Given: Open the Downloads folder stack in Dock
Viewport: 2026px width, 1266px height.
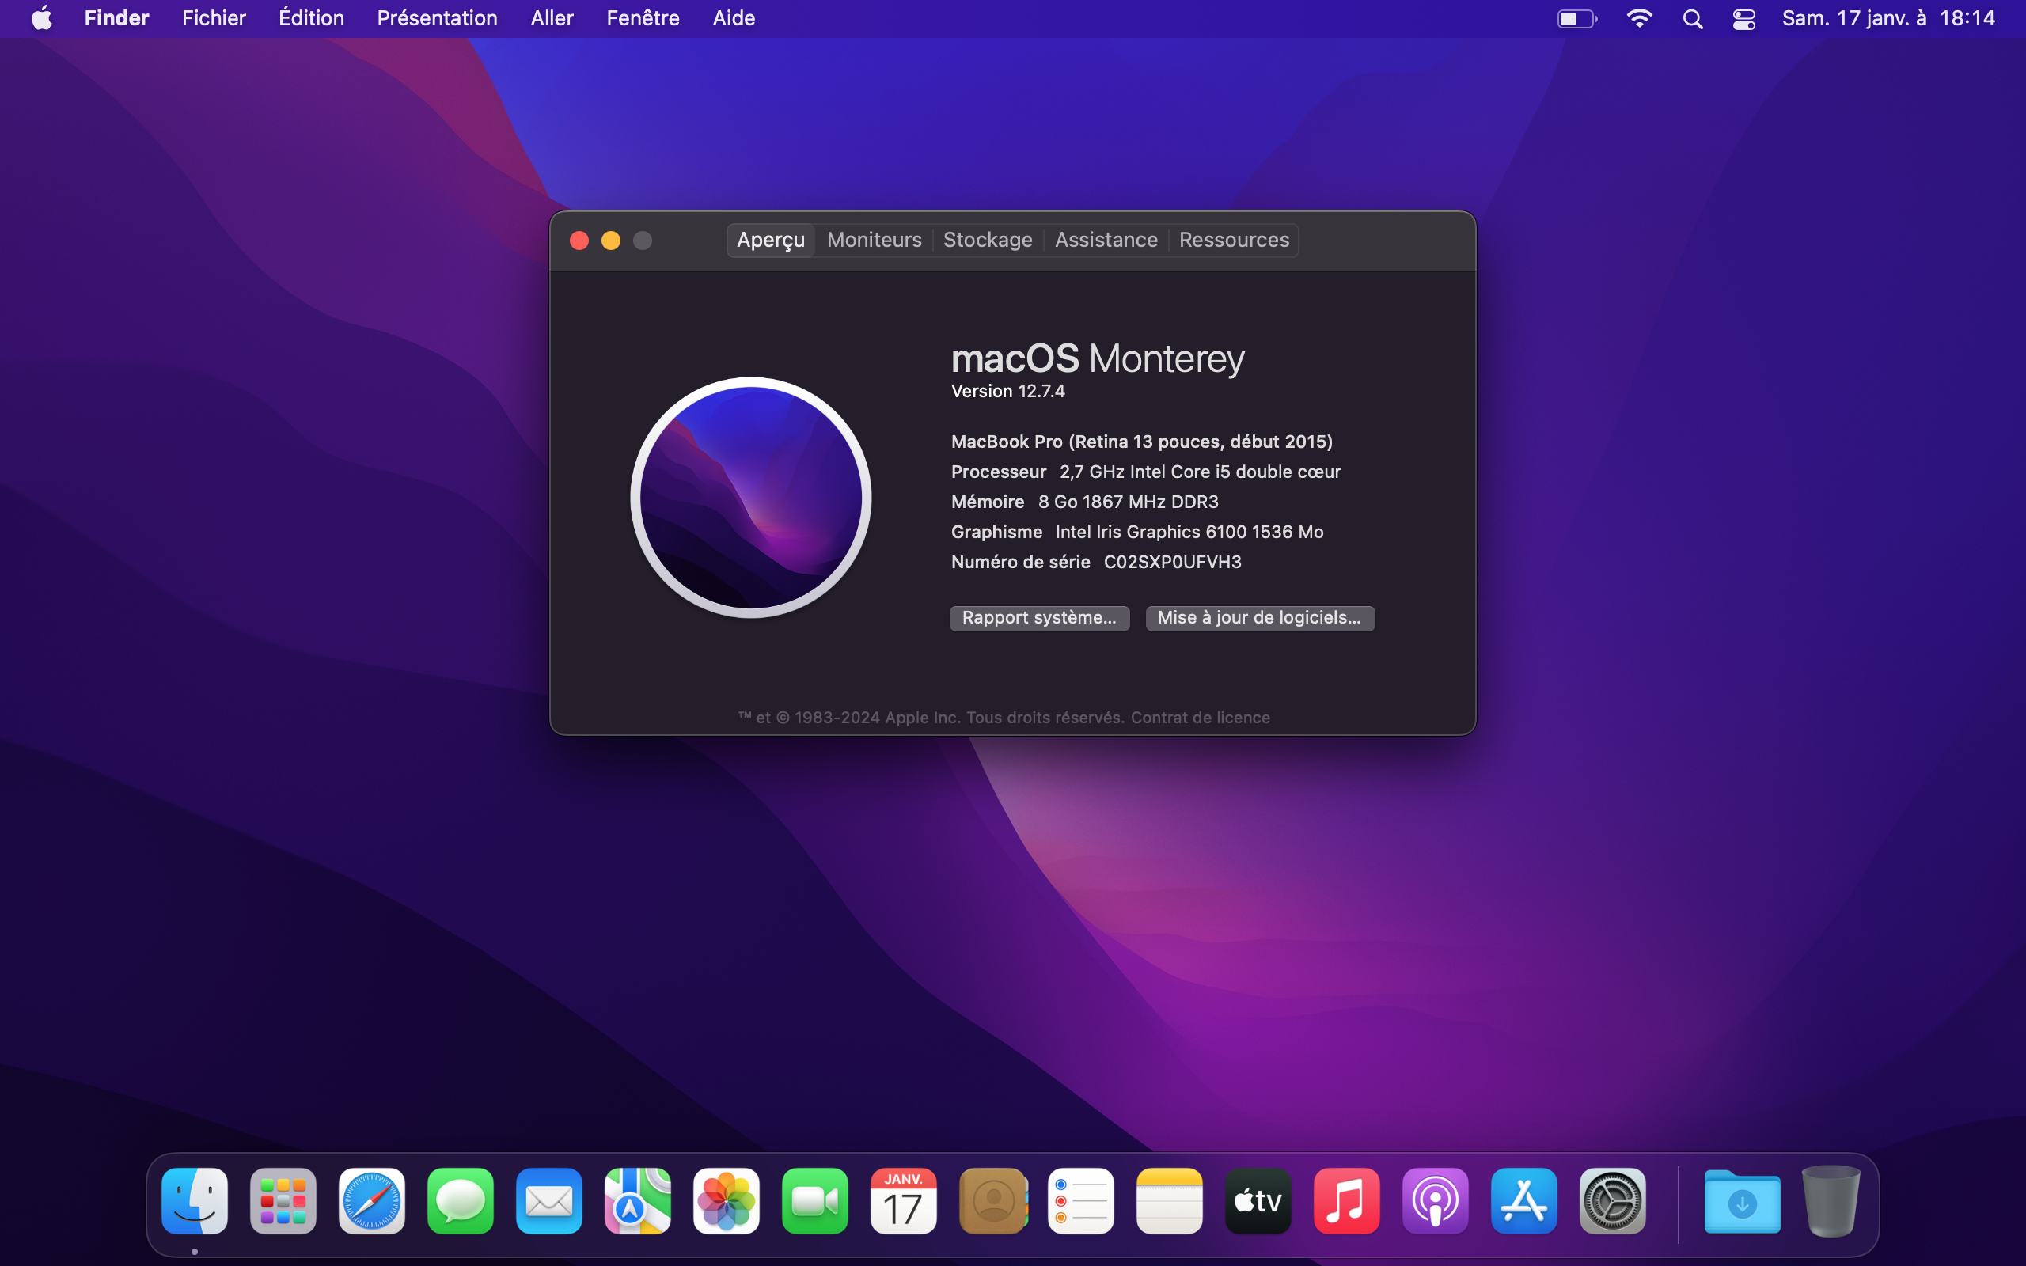Looking at the screenshot, I should click(1742, 1202).
